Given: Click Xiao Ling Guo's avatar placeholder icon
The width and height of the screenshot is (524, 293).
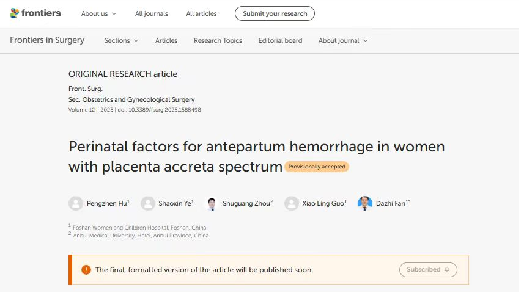Looking at the screenshot, I should pyautogui.click(x=292, y=203).
